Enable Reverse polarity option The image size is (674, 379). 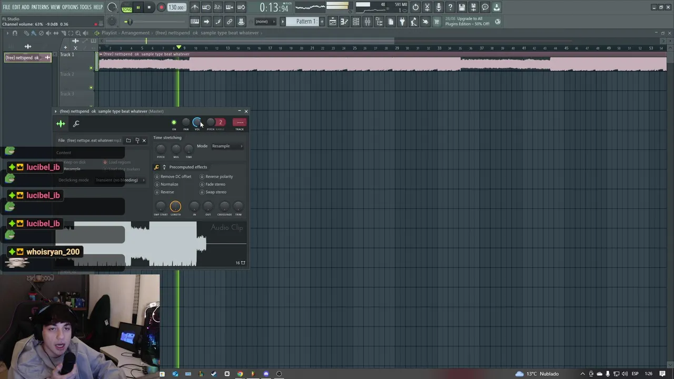pos(216,176)
